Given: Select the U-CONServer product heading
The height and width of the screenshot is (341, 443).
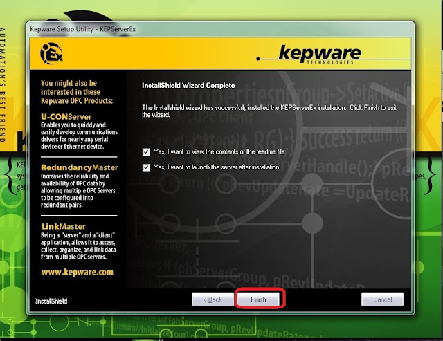Looking at the screenshot, I should tap(66, 117).
